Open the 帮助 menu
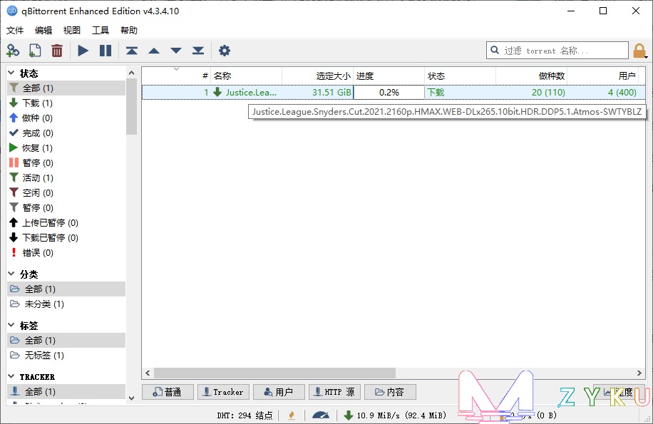 pyautogui.click(x=129, y=31)
